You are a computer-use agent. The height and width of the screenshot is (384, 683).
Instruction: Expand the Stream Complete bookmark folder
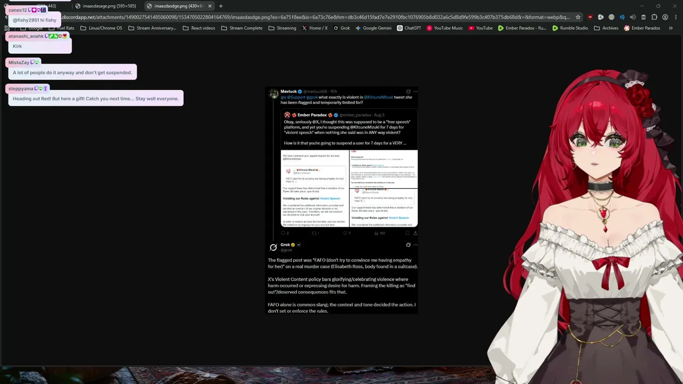click(x=242, y=28)
